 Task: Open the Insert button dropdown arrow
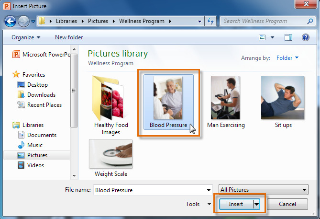(x=256, y=204)
